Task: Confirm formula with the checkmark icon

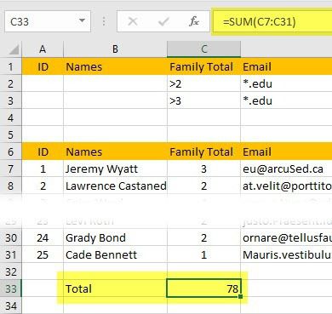Action: pos(163,21)
